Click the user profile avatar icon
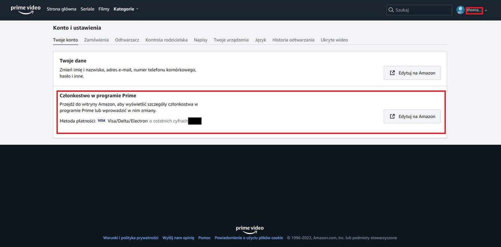Image resolution: width=501 pixels, height=247 pixels. click(x=460, y=10)
